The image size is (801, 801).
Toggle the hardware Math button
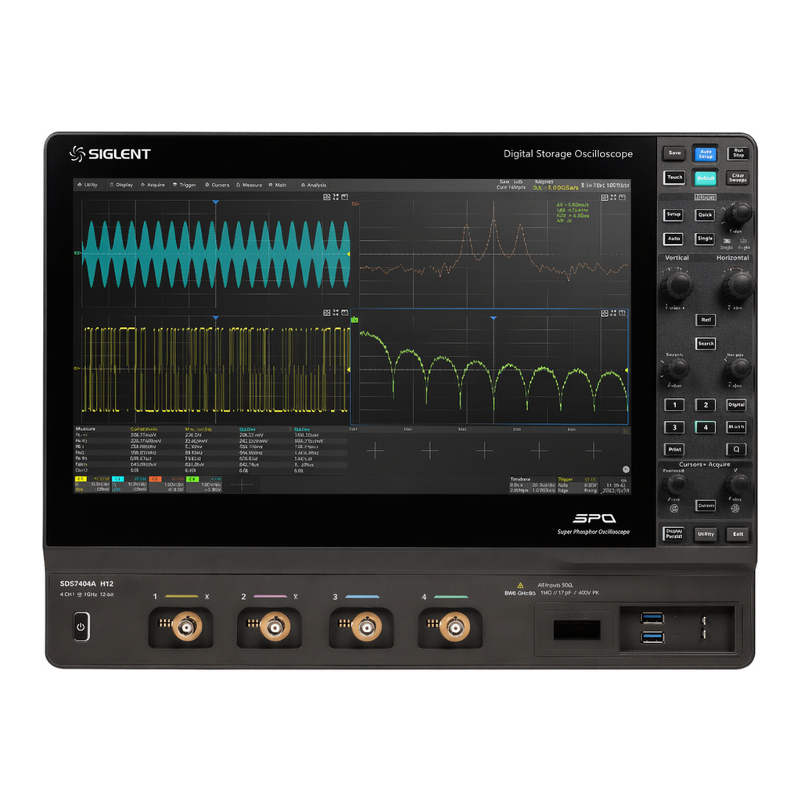(x=736, y=427)
